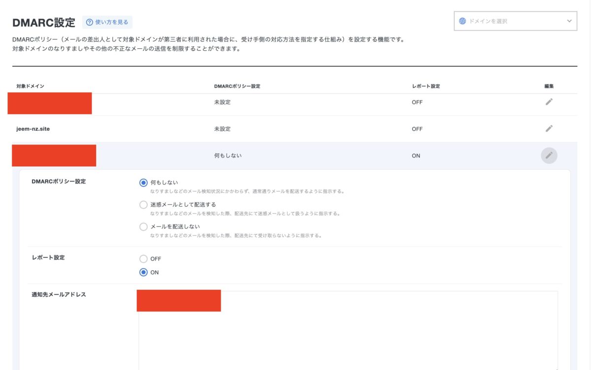Screen dimensions: 591x370
Task: Click the globe icon in the domain selector
Action: point(462,21)
